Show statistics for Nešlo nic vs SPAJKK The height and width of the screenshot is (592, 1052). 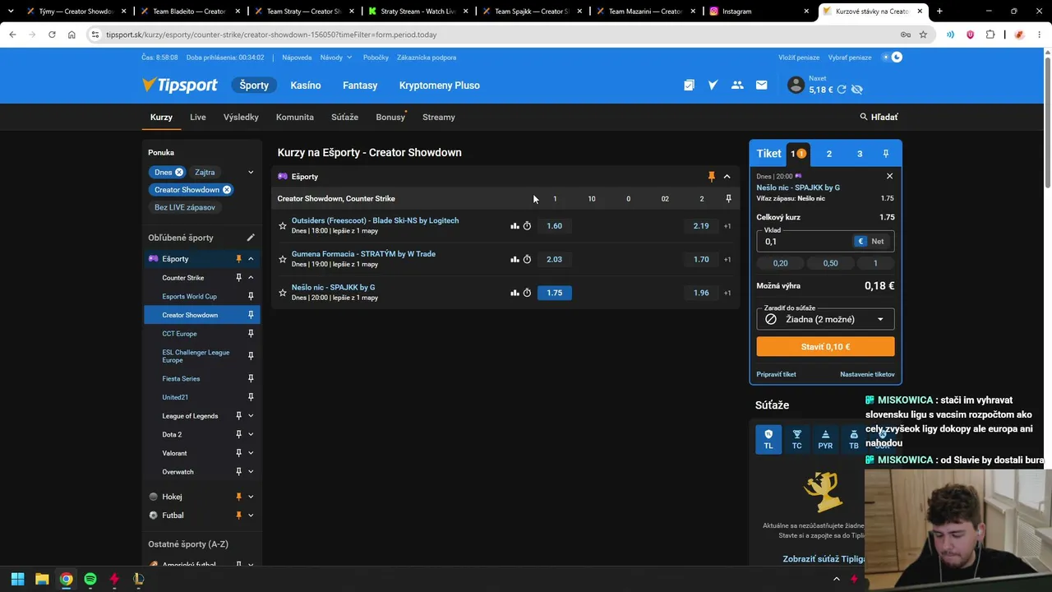pyautogui.click(x=514, y=293)
